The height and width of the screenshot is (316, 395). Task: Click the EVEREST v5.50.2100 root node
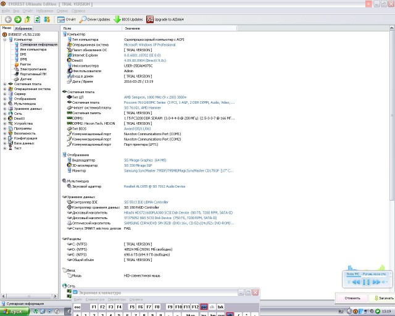[x=24, y=35]
